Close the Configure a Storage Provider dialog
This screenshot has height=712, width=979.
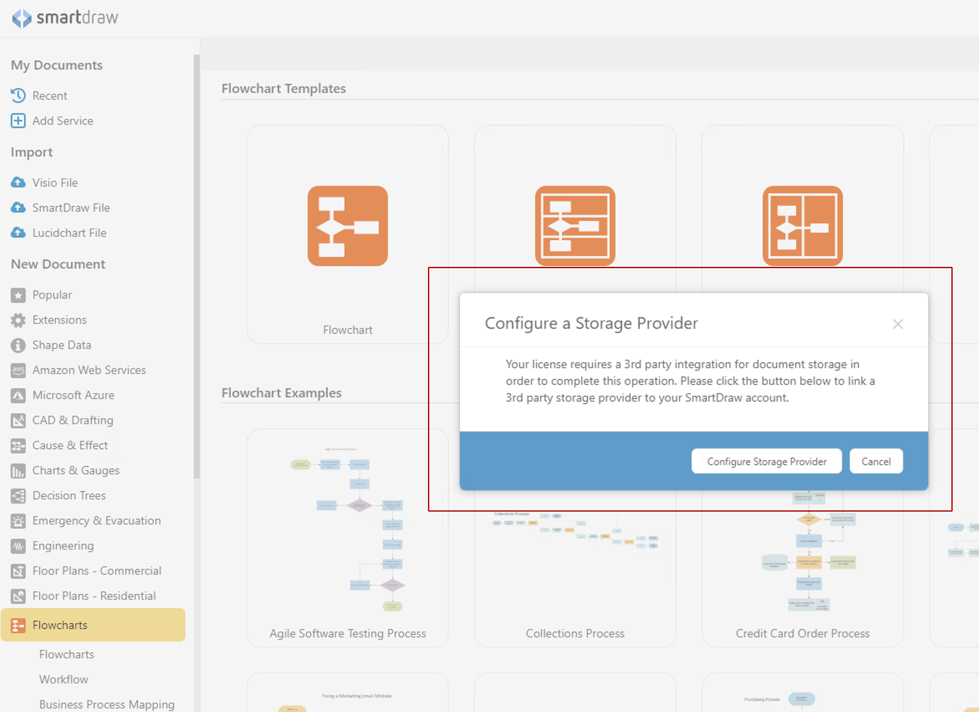(x=897, y=324)
